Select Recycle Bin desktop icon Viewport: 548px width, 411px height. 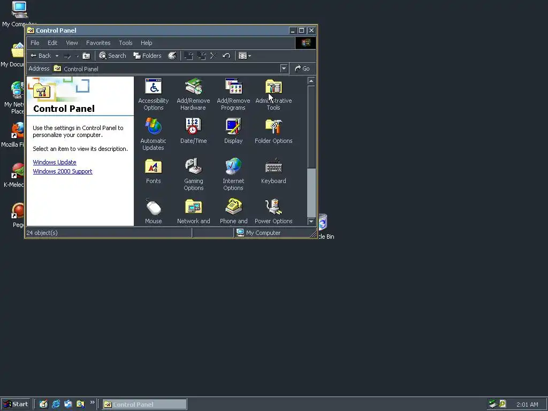coord(326,227)
